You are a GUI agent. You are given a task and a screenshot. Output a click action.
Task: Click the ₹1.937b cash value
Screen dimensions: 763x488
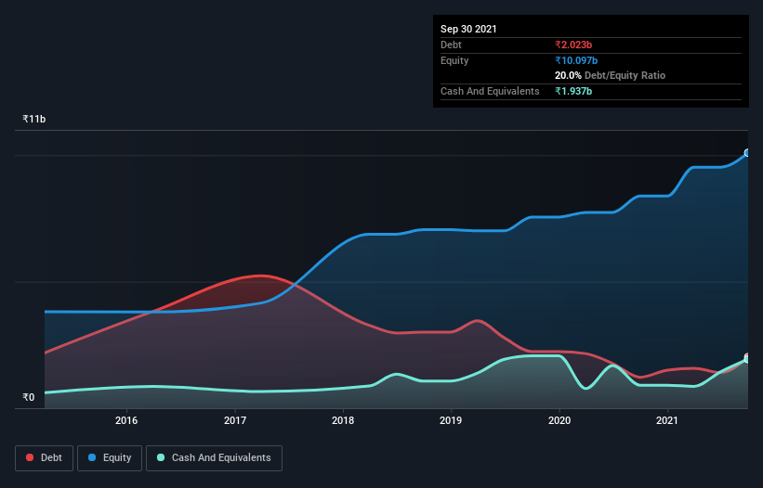(573, 91)
